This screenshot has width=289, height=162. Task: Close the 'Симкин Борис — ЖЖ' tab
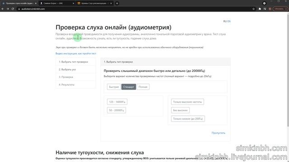point(73,3)
